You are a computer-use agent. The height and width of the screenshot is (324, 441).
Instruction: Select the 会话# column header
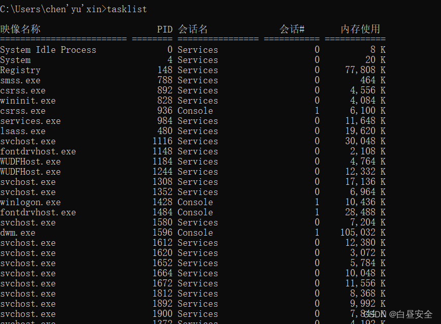(292, 29)
